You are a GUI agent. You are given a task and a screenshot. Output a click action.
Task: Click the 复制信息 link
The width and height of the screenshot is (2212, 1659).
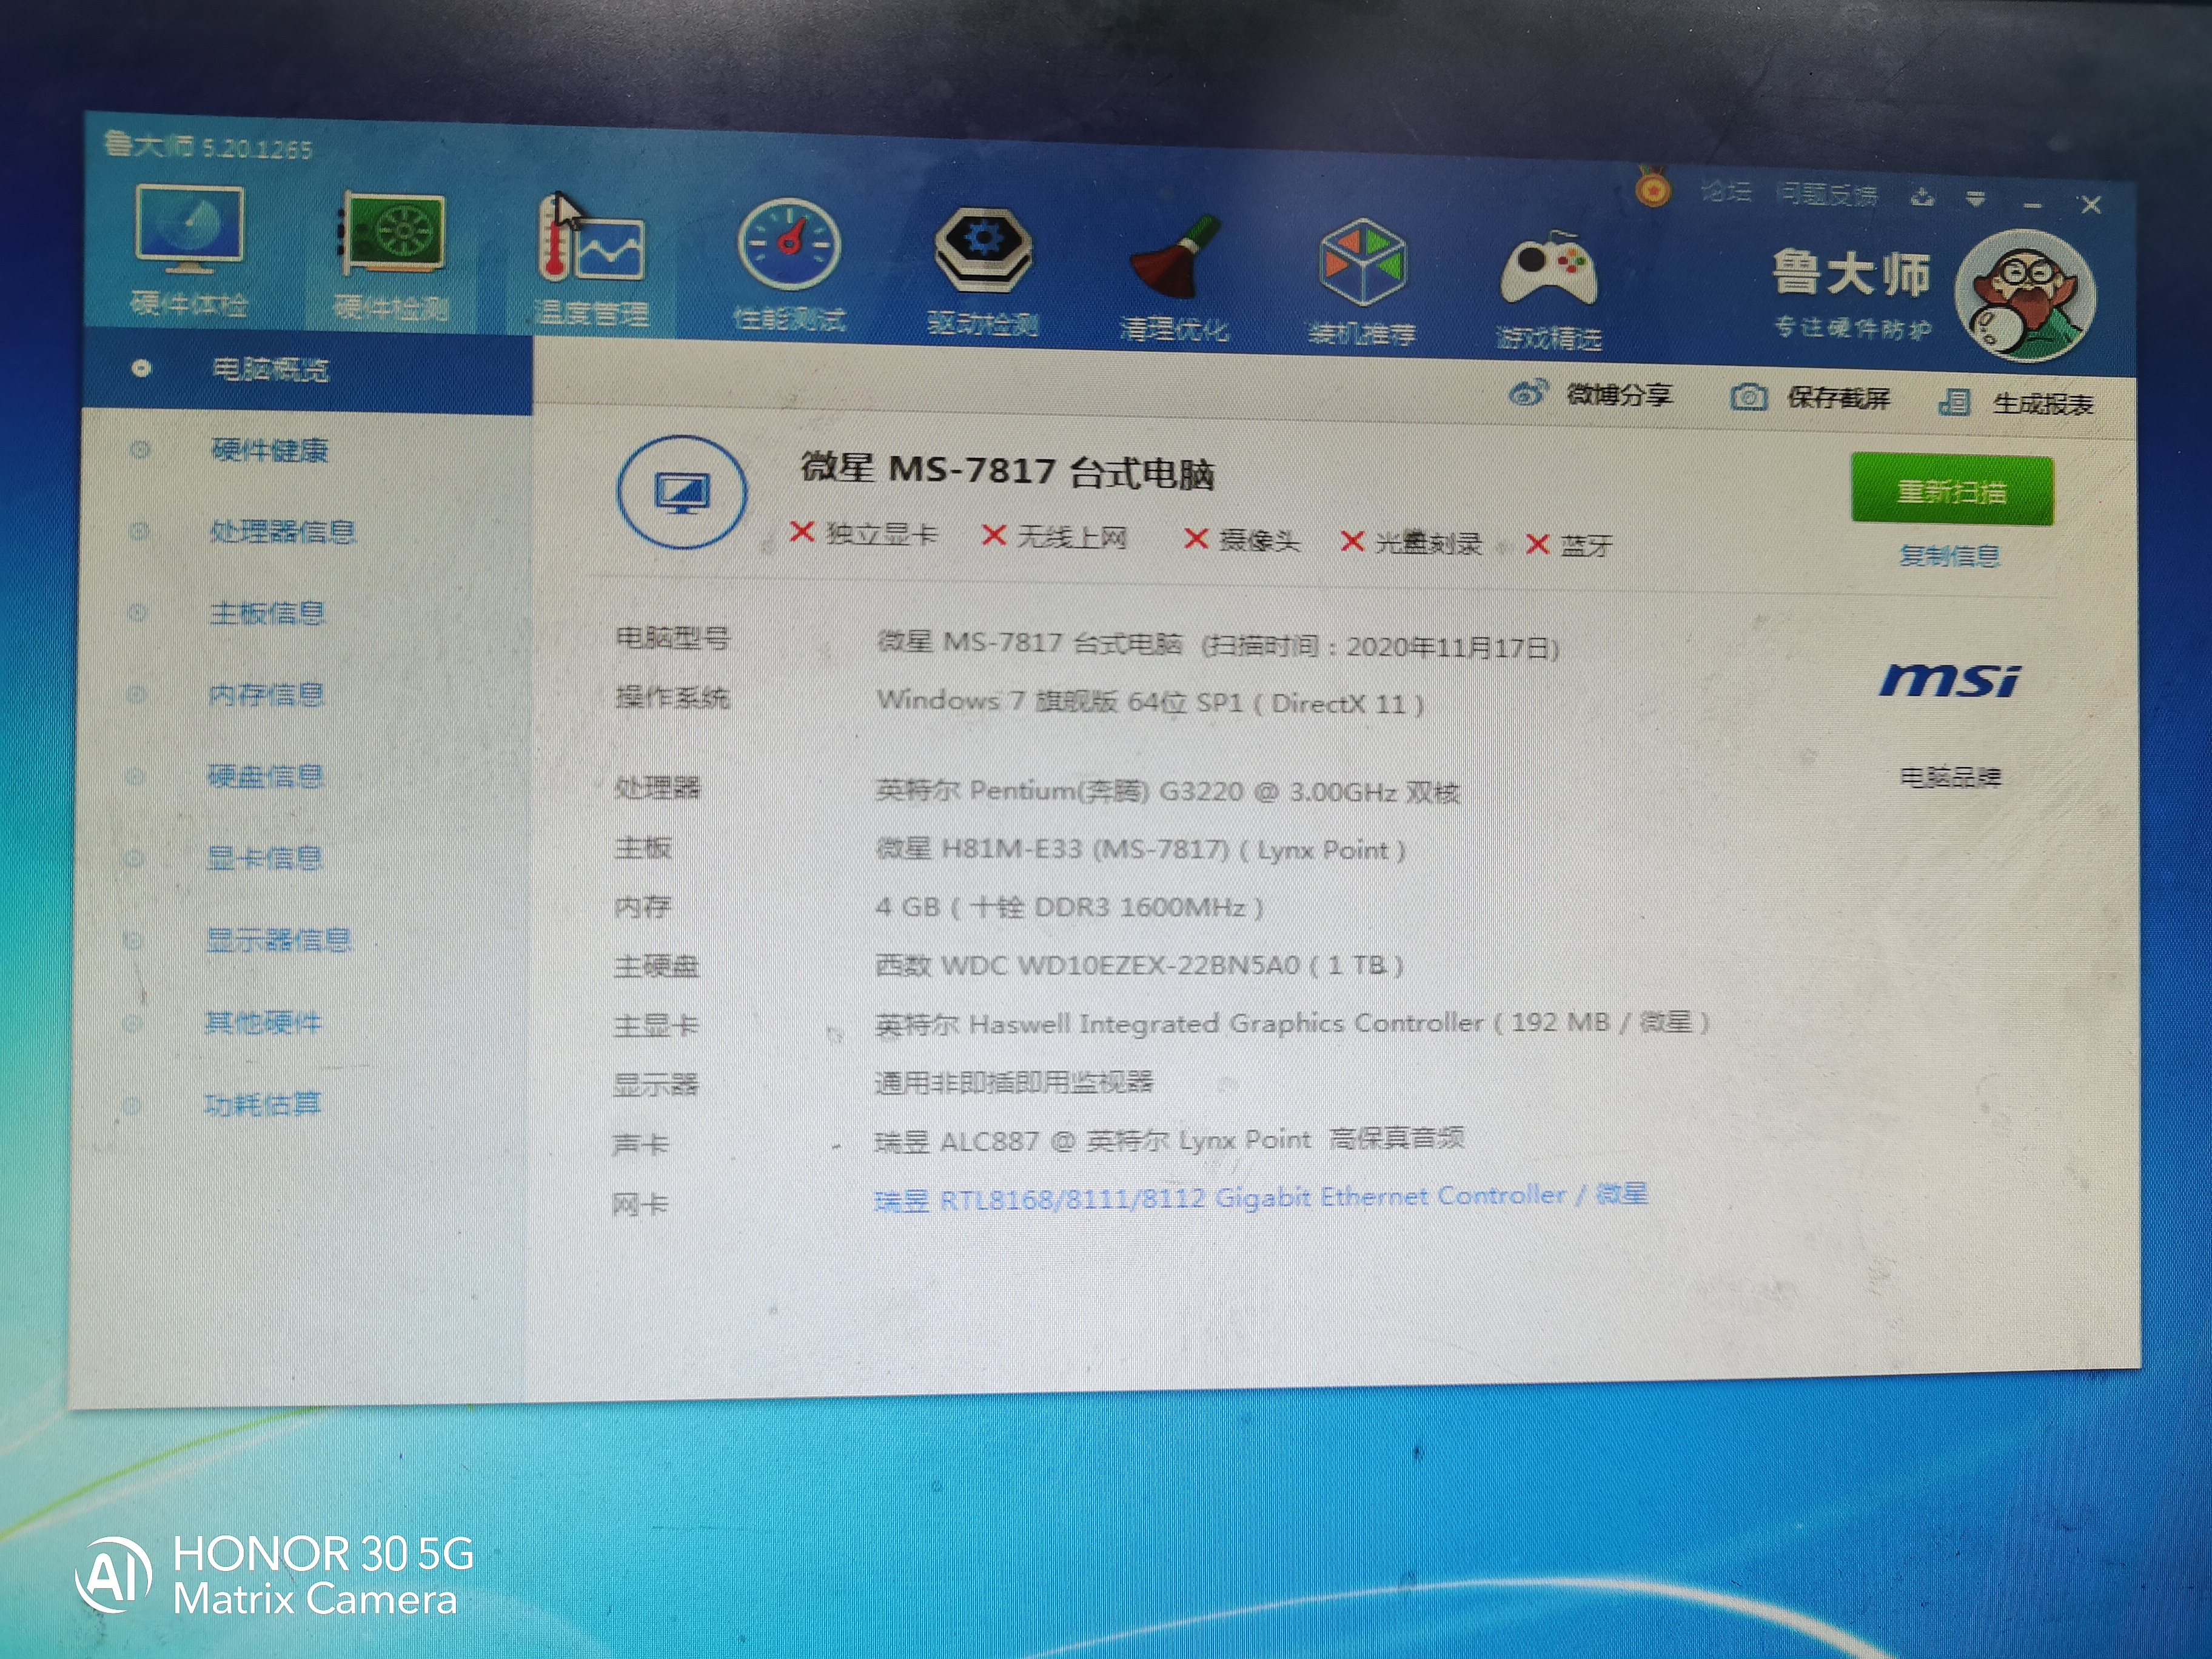1950,556
